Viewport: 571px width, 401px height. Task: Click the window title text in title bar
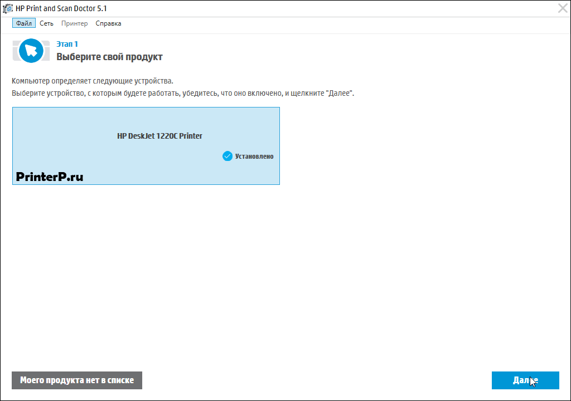coord(61,8)
